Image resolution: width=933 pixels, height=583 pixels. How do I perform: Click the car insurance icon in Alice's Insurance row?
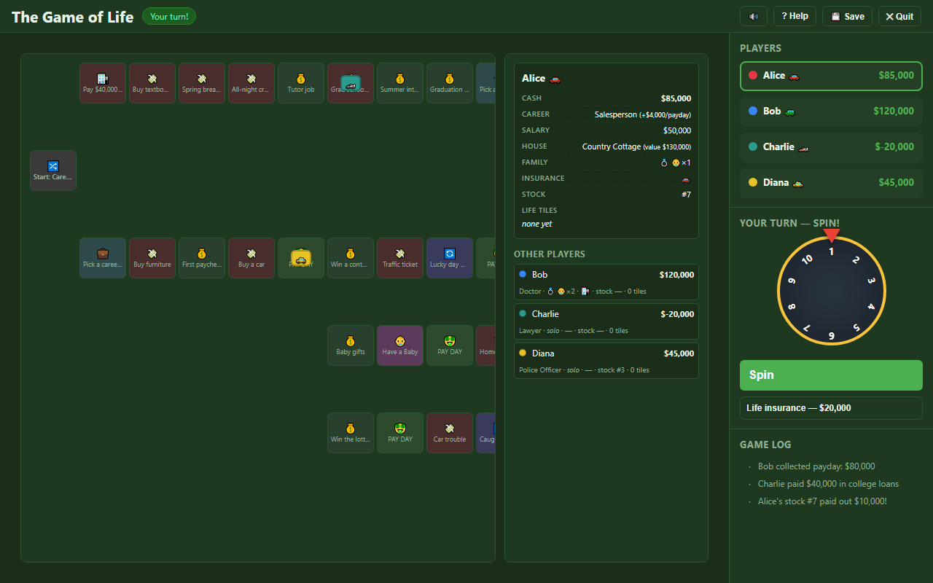[x=686, y=179]
